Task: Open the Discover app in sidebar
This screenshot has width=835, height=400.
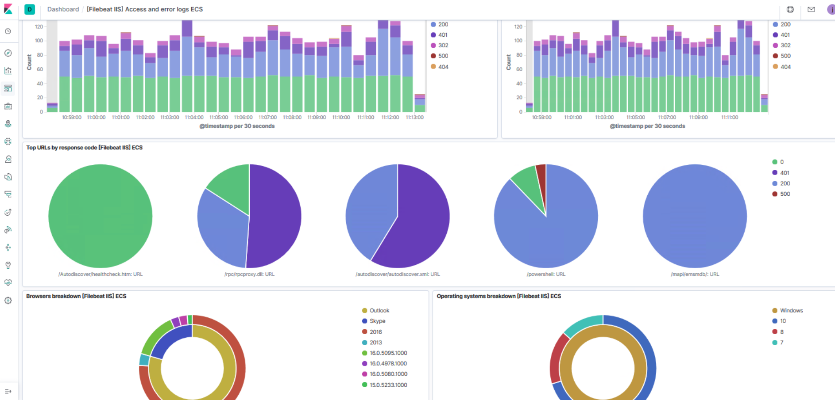Action: click(x=8, y=53)
